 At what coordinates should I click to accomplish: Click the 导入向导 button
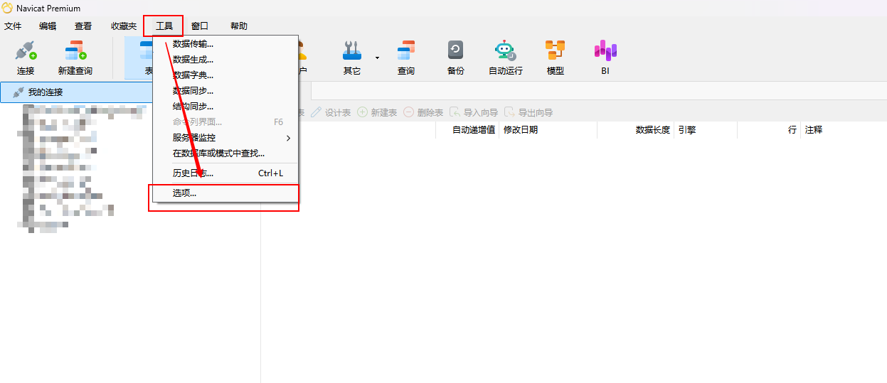pyautogui.click(x=474, y=113)
